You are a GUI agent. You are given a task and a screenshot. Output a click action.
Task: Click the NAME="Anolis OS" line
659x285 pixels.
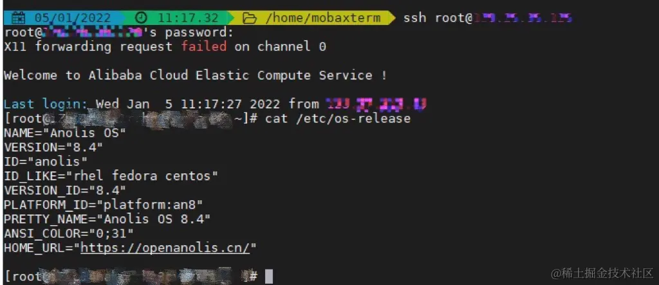point(65,133)
